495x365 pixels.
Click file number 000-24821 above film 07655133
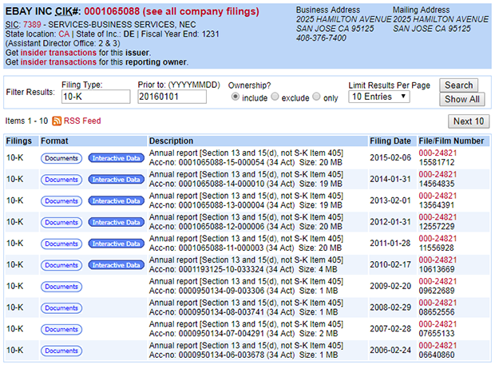pyautogui.click(x=438, y=324)
